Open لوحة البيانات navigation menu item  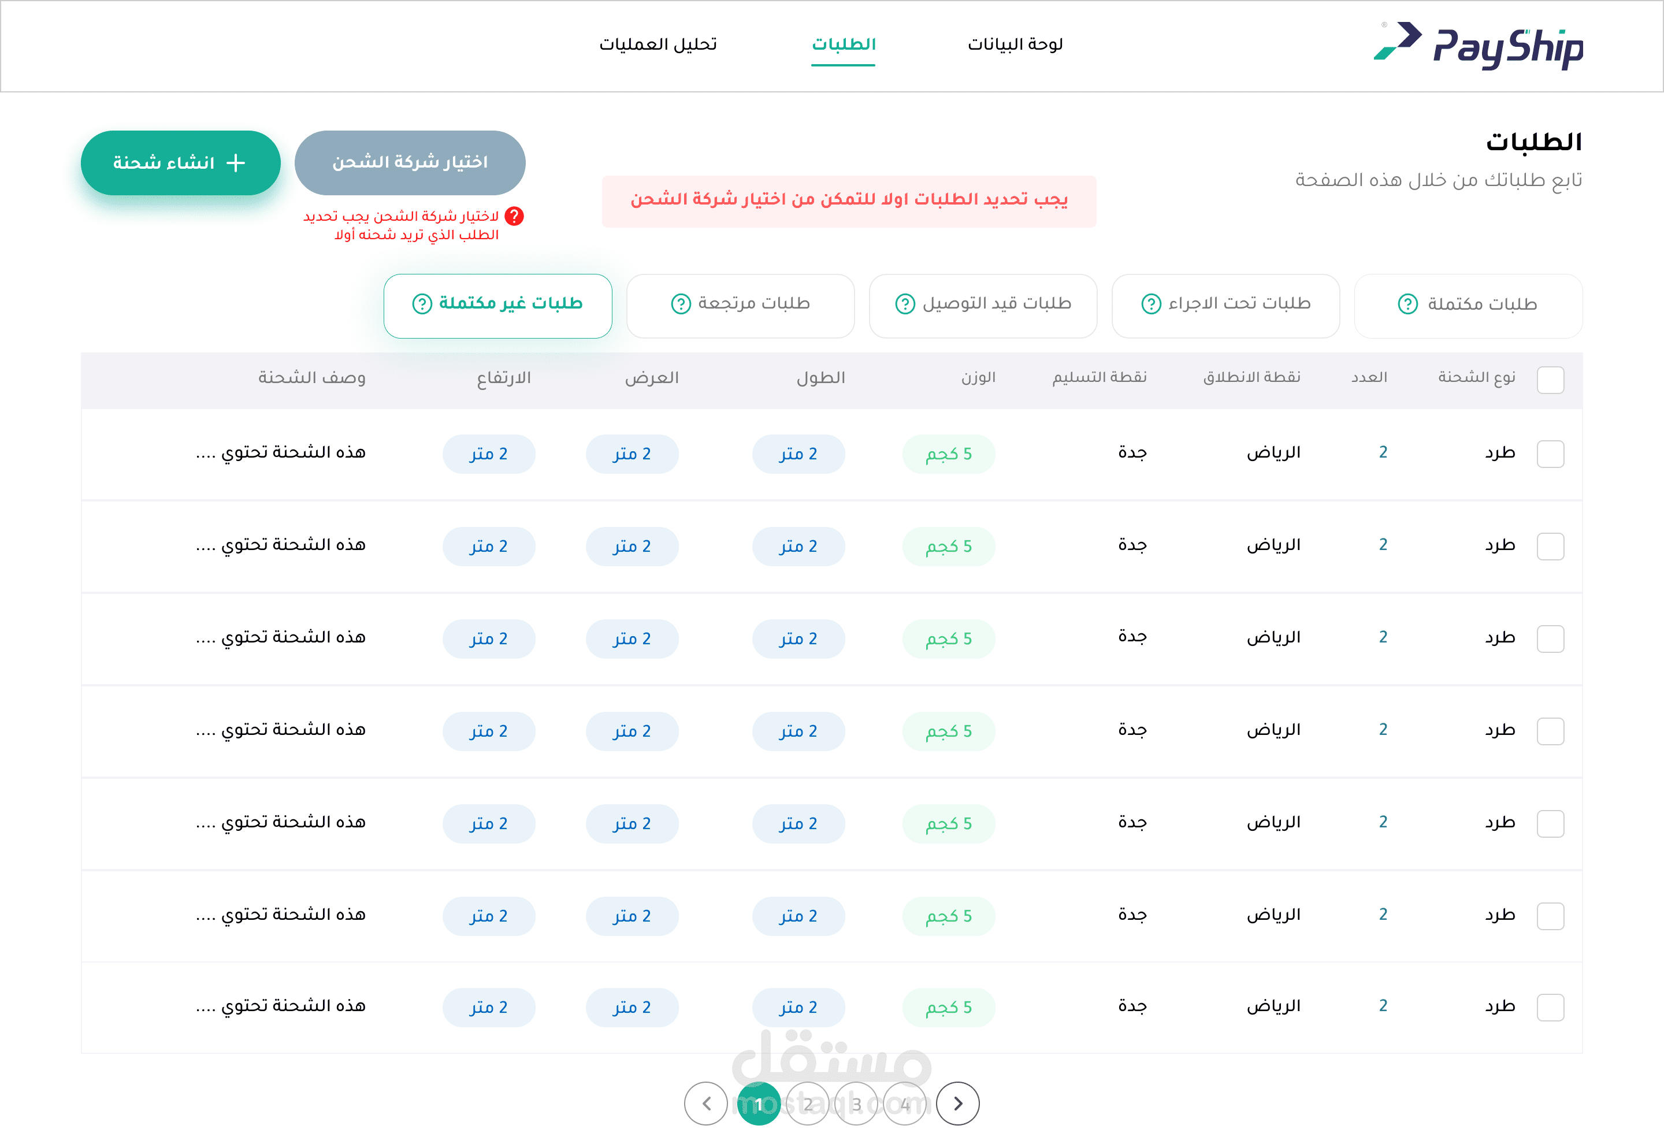1015,44
